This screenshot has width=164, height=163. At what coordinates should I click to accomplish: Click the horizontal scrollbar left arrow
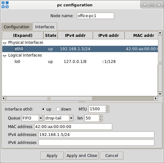pos(4,98)
